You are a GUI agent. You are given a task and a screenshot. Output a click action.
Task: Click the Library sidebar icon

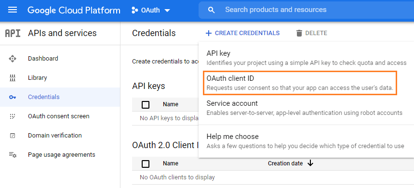point(13,78)
